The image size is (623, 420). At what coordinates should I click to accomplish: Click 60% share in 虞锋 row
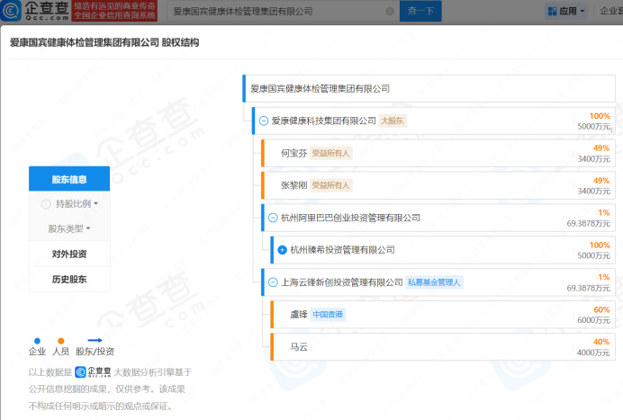coord(601,309)
